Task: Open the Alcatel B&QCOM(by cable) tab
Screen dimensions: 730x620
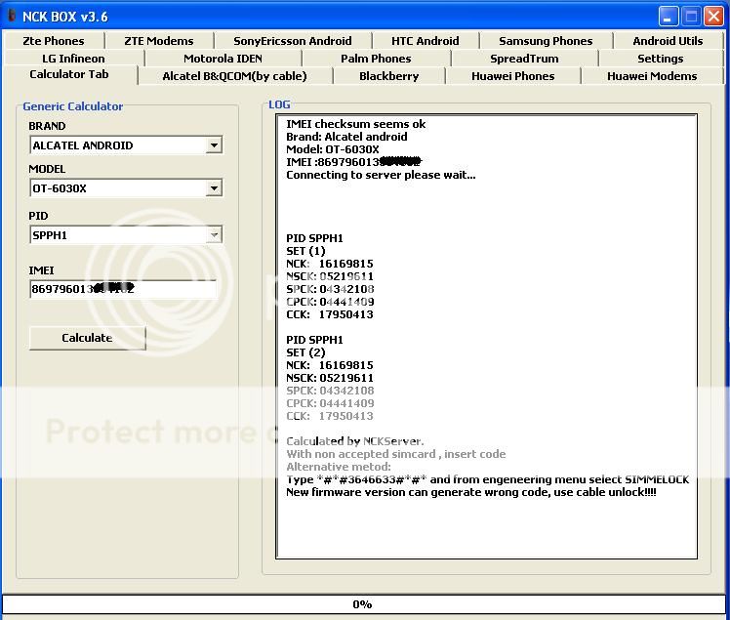Action: point(234,76)
